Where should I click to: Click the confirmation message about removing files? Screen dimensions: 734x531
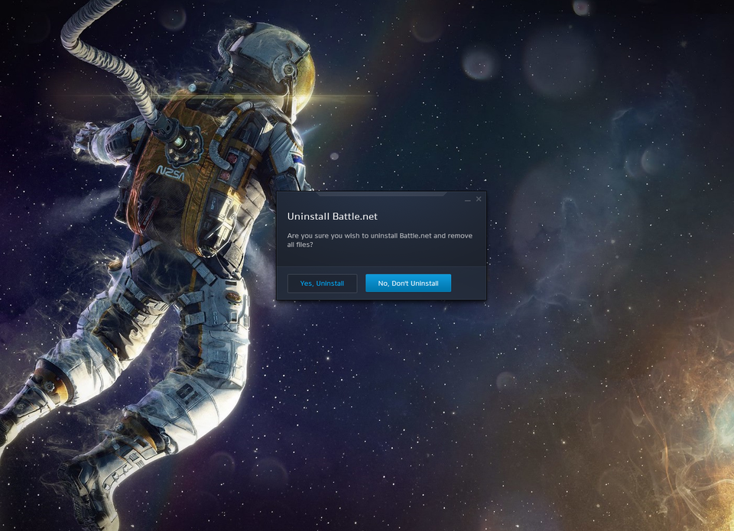[380, 240]
